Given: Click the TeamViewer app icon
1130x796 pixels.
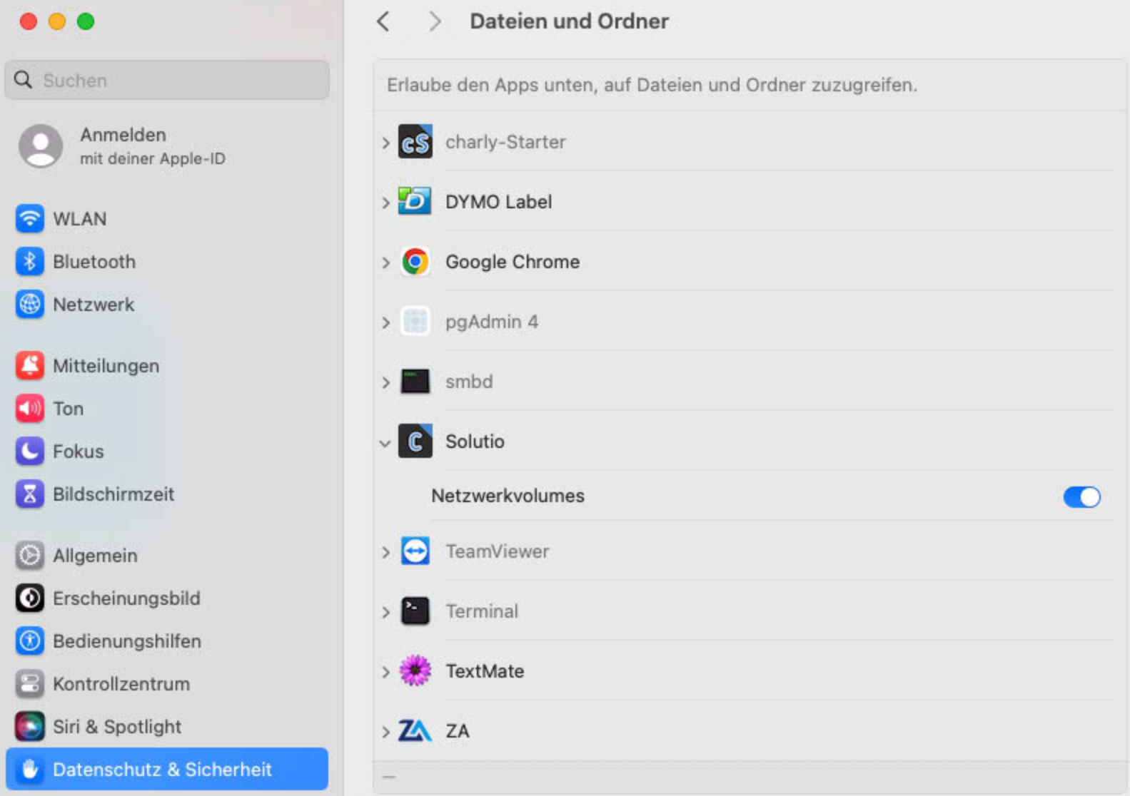Looking at the screenshot, I should tap(415, 551).
